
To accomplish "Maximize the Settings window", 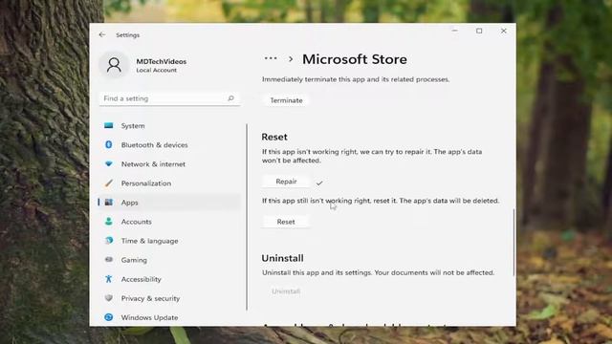I will point(479,31).
